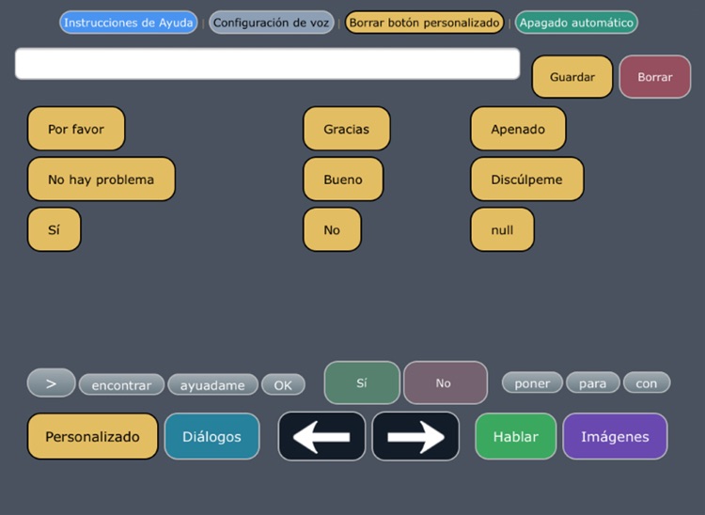The height and width of the screenshot is (515, 705).
Task: Select the word ayuadame
Action: pyautogui.click(x=212, y=384)
